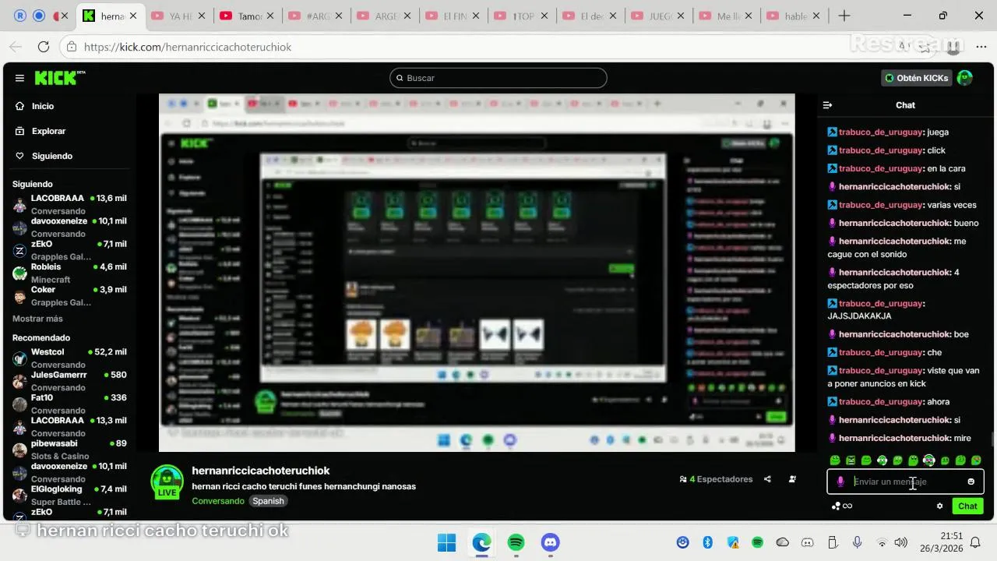Viewport: 997px width, 561px height.
Task: Share the stream with the share icon
Action: click(x=767, y=479)
